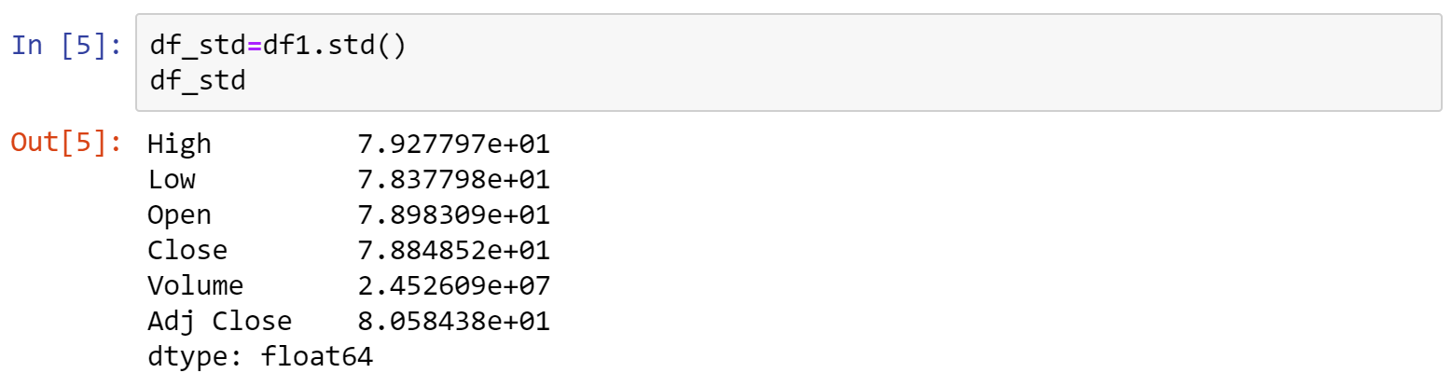Click the Volume value 2.452609e+07

454,285
